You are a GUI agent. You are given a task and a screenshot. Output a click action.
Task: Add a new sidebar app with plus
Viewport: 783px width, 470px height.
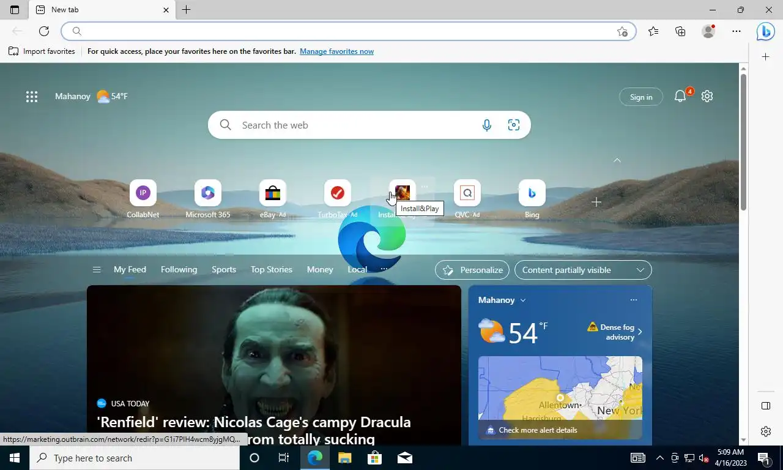[x=765, y=57]
